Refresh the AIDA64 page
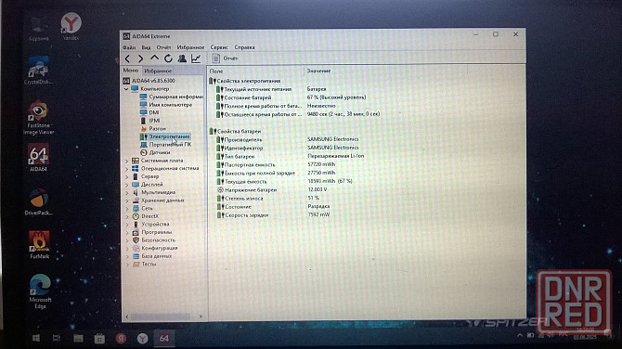622x349 pixels. tap(168, 58)
